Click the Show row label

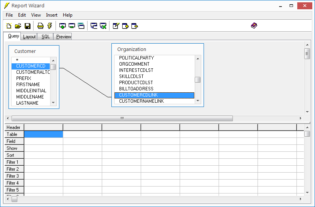point(14,148)
